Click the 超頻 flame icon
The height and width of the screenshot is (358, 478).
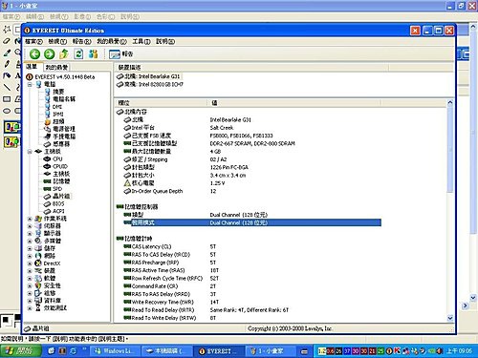coord(48,121)
